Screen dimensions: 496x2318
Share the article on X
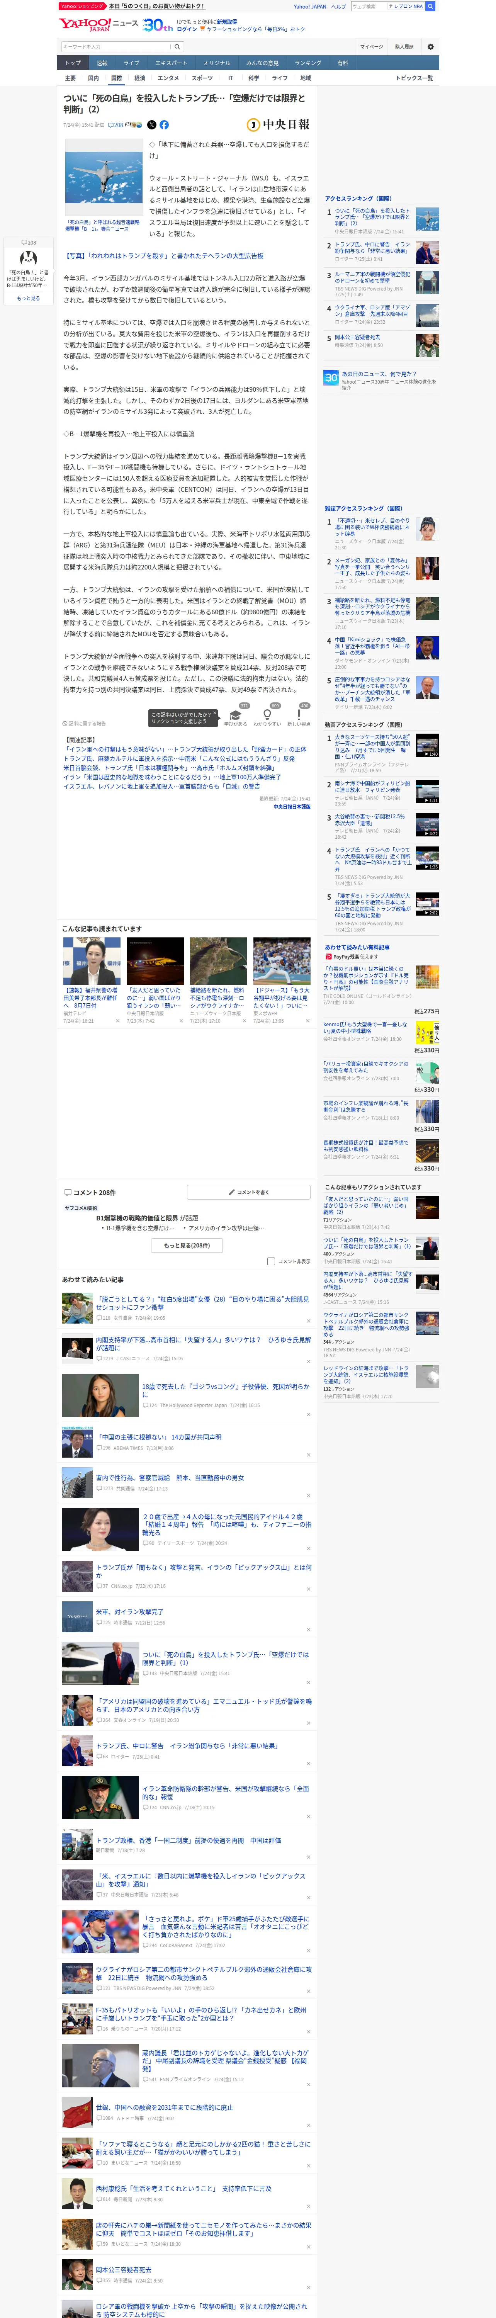click(151, 125)
